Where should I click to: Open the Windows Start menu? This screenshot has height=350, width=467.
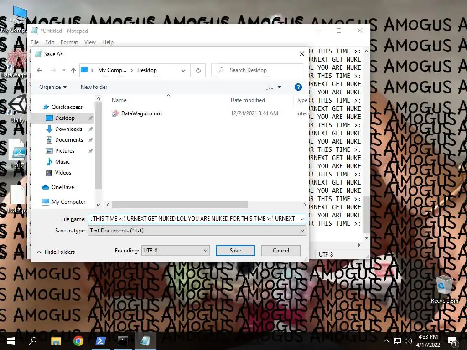(11, 341)
